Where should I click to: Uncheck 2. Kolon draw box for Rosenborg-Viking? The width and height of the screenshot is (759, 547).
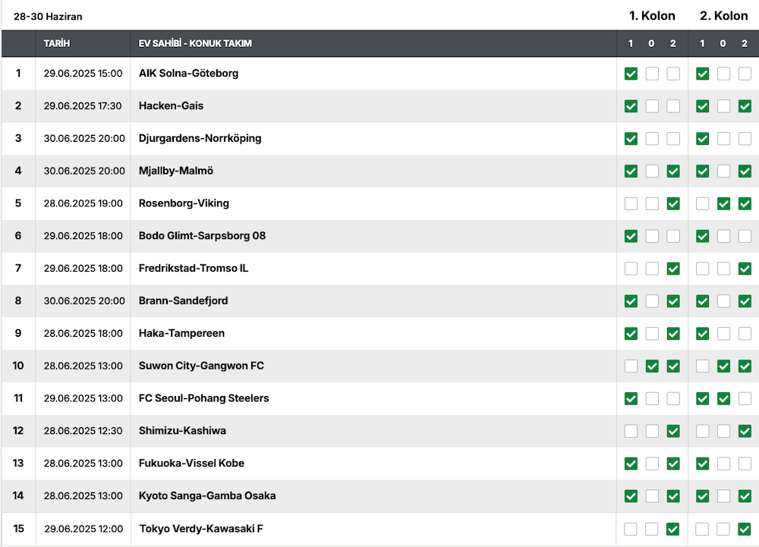[x=723, y=203]
